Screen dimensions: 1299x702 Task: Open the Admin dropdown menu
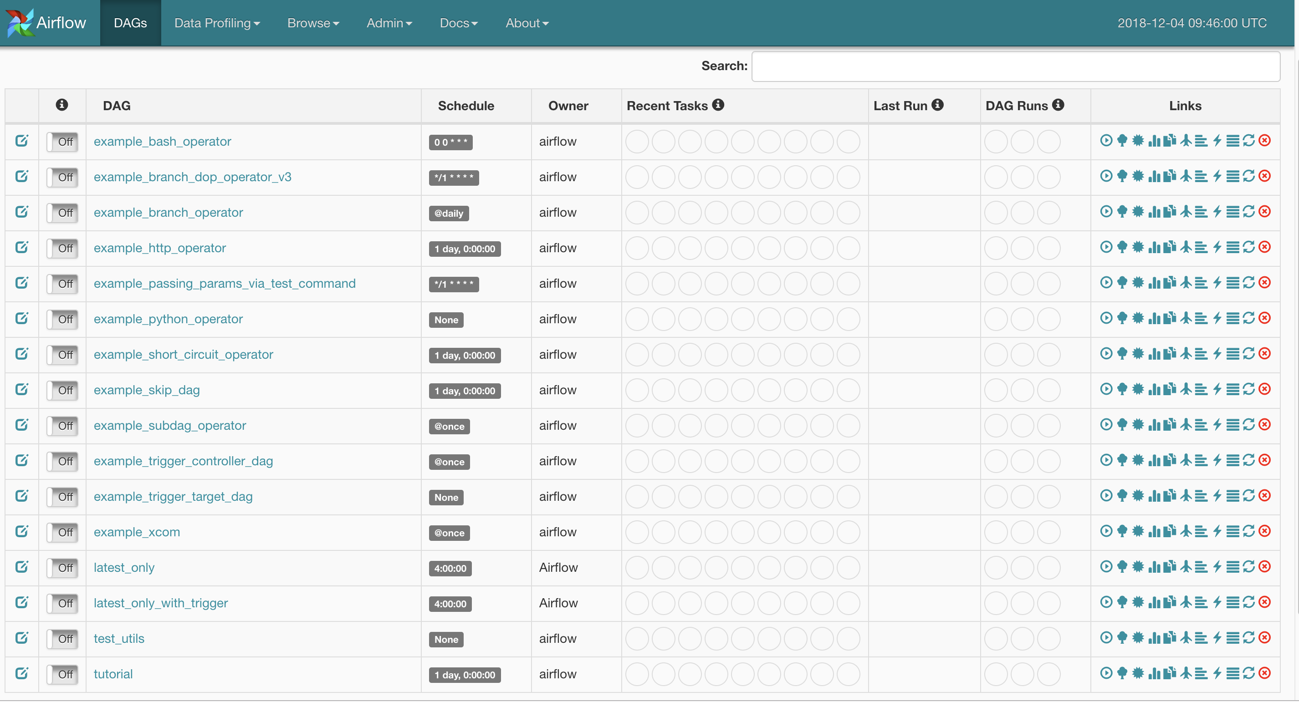point(389,23)
